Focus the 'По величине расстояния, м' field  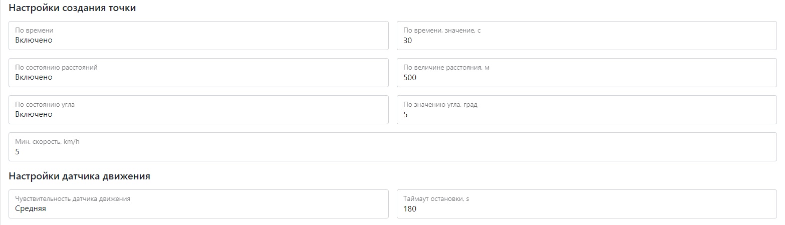(586, 73)
